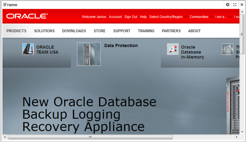Click the vertical scrollbar thumb

(242, 34)
